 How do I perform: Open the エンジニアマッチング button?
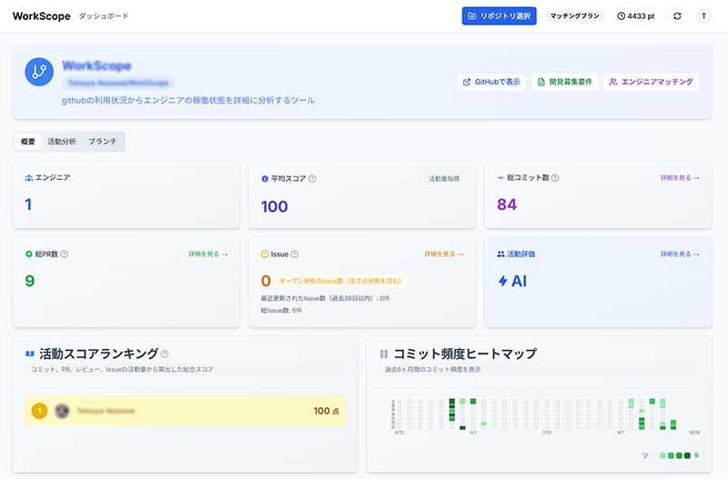(651, 82)
